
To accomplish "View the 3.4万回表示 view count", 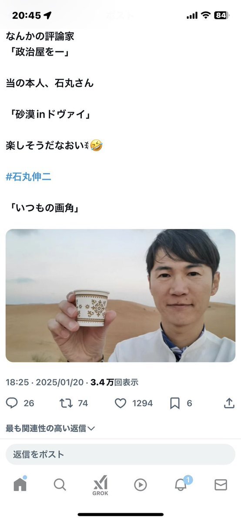I will [114, 382].
